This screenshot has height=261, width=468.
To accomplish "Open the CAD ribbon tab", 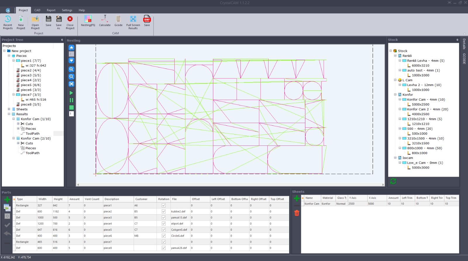I will tap(37, 10).
